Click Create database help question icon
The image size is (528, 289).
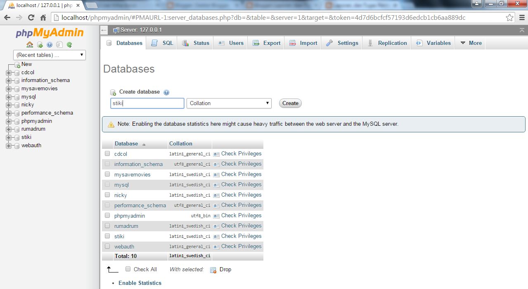point(166,92)
